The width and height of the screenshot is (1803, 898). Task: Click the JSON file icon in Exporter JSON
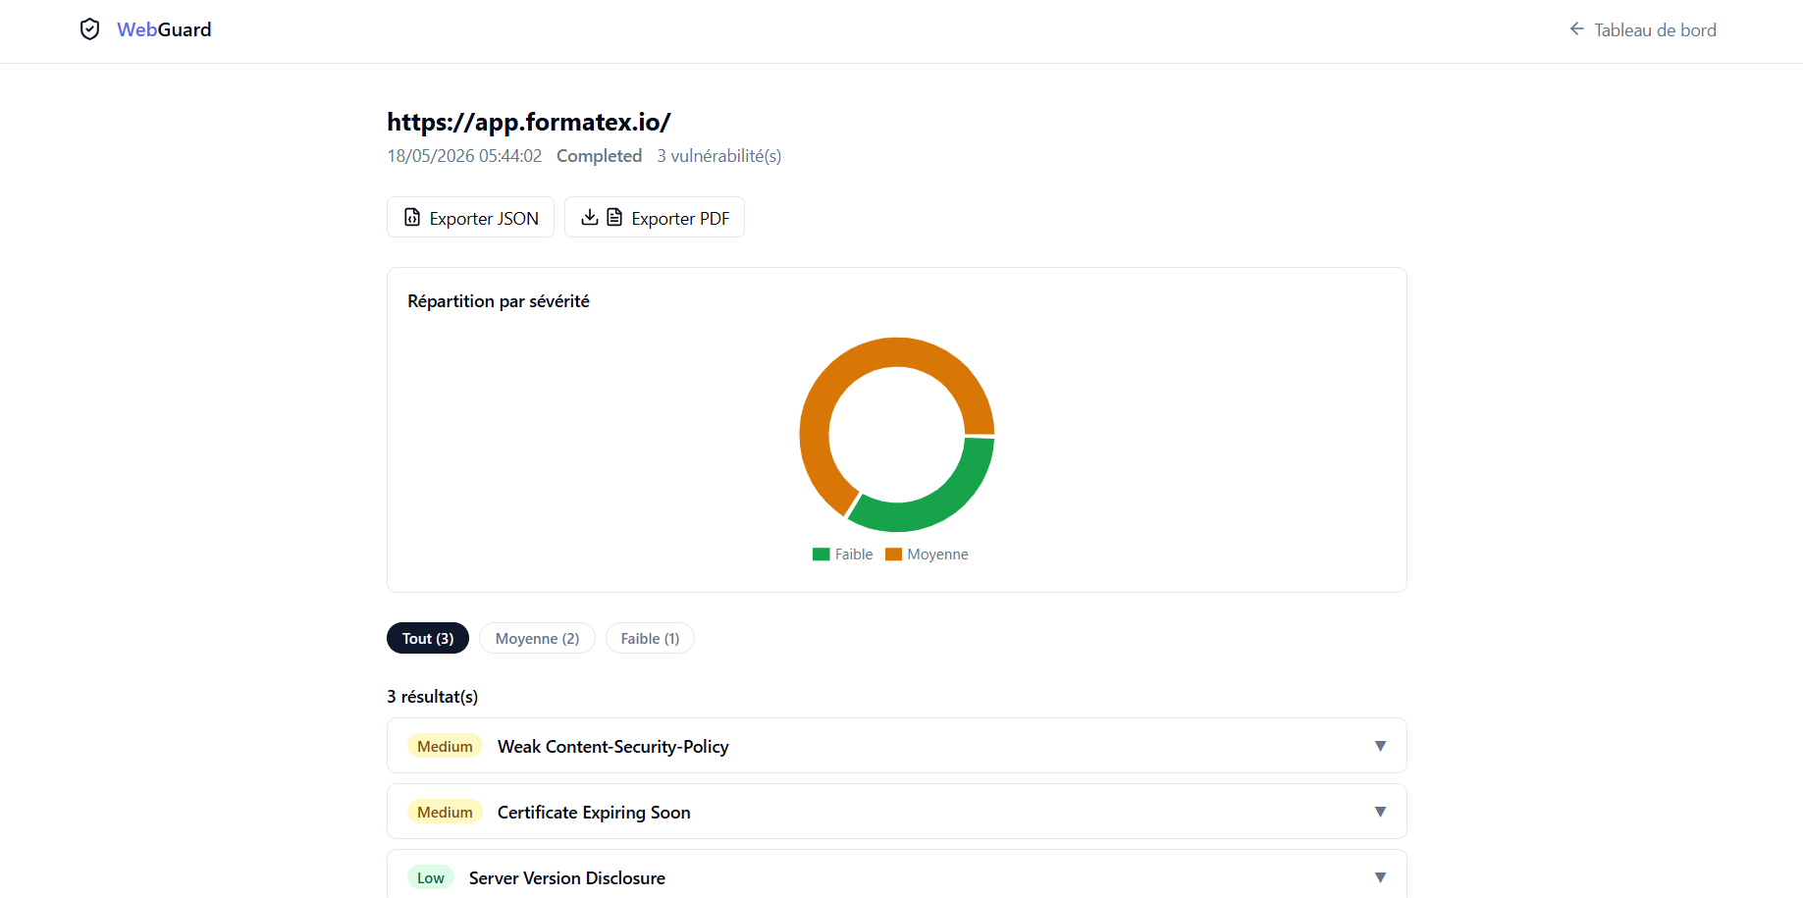(x=412, y=217)
